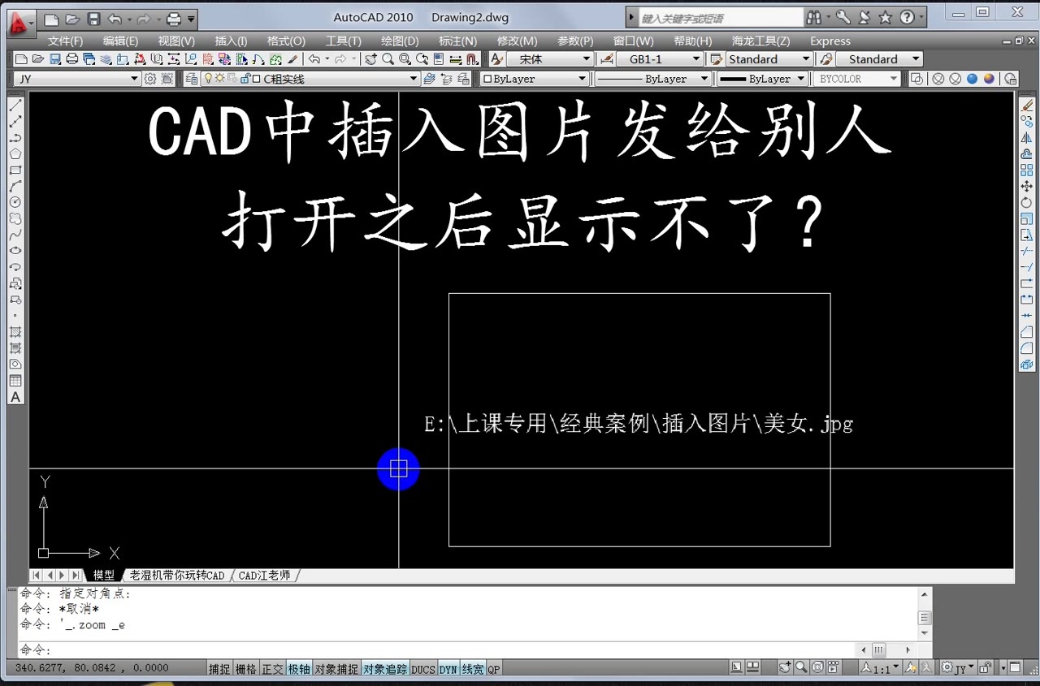Select the Move tool in modify toolbar
The width and height of the screenshot is (1040, 686).
click(1027, 186)
